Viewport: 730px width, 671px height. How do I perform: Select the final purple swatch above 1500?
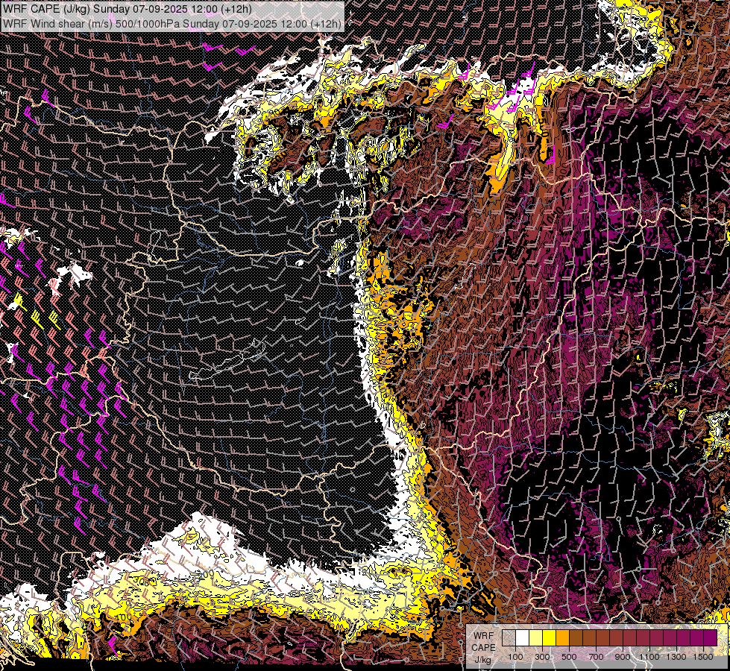coord(710,637)
